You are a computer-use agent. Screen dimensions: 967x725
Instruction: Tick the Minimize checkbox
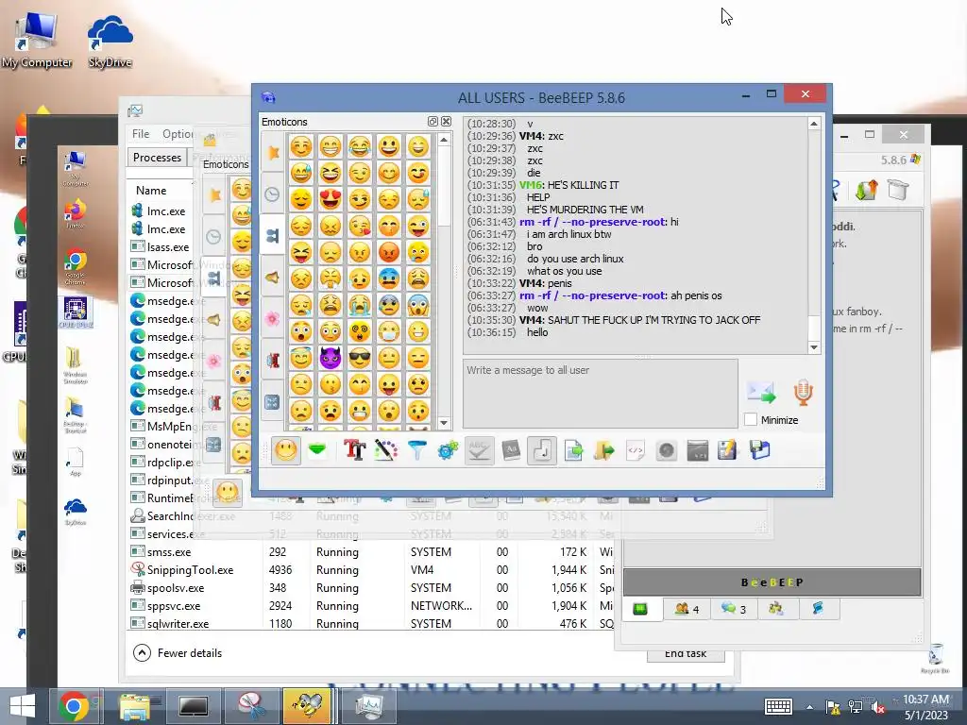(751, 420)
